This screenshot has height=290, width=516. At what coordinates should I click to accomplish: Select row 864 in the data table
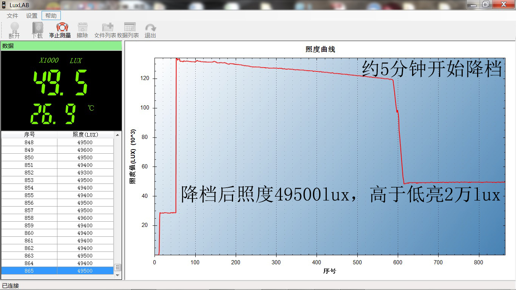(x=57, y=263)
